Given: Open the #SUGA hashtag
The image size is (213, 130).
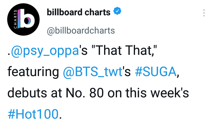Looking at the screenshot, I should tap(156, 72).
